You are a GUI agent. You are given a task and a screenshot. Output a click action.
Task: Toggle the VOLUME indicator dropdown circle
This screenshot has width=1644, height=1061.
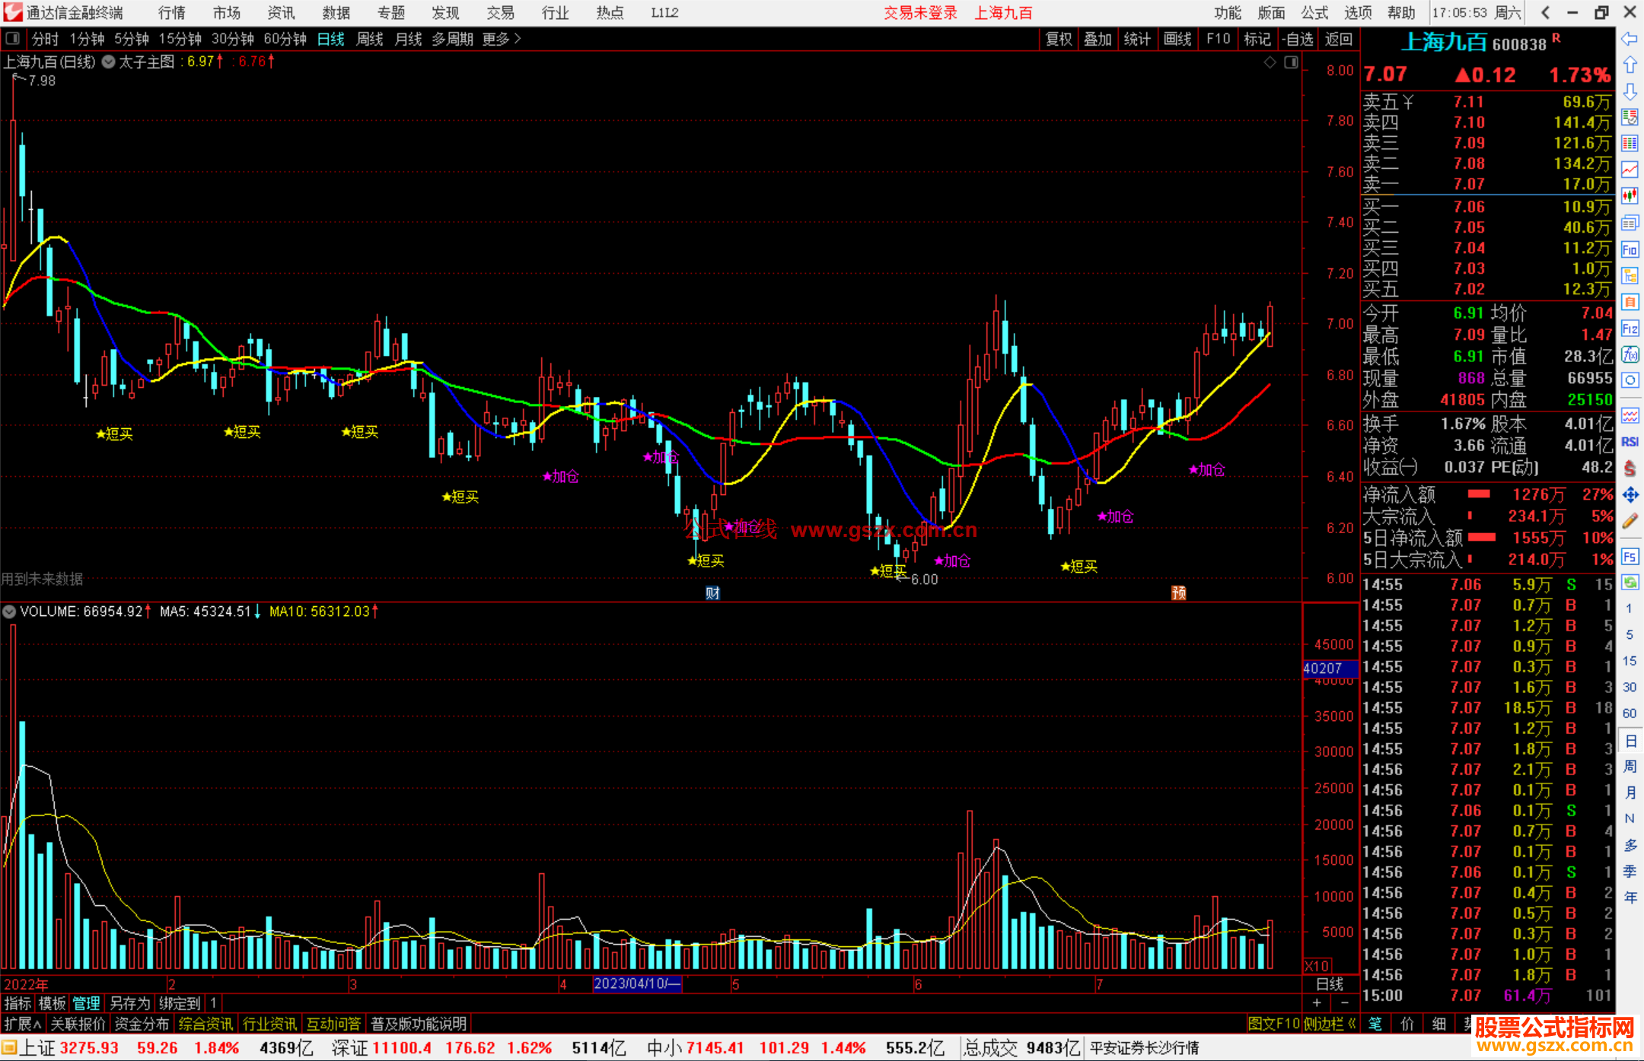[x=9, y=612]
